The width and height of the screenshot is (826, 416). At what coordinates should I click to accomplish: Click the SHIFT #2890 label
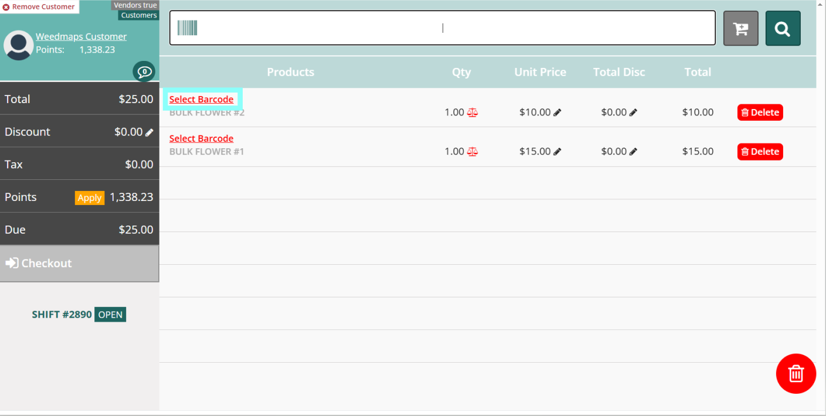click(x=62, y=315)
